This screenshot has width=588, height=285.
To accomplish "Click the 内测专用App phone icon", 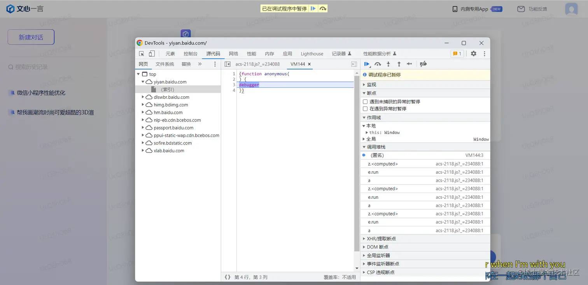I will click(x=455, y=9).
